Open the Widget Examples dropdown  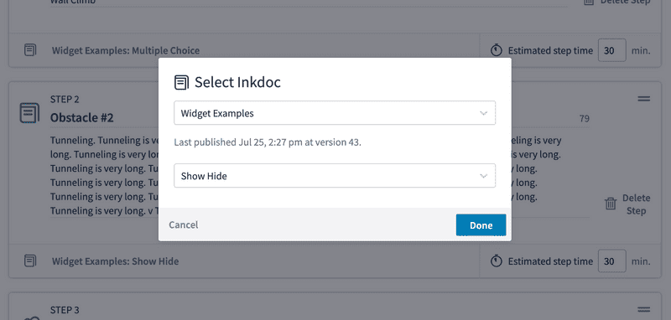[x=335, y=113]
